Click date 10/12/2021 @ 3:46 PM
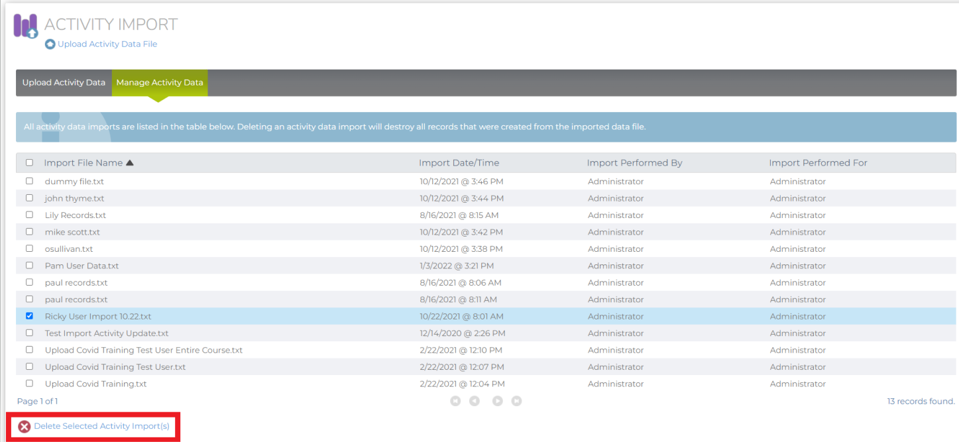The image size is (959, 442). click(x=461, y=182)
